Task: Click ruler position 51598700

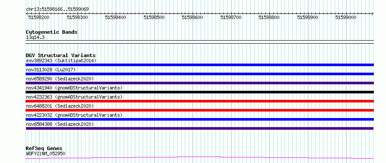Action: (231, 17)
